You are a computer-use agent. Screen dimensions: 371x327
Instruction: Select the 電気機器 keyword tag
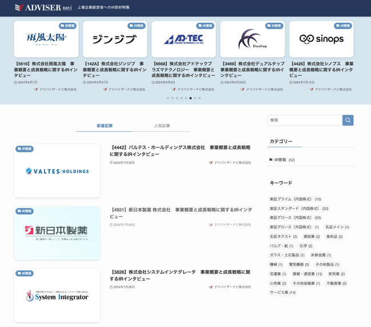coord(299,265)
